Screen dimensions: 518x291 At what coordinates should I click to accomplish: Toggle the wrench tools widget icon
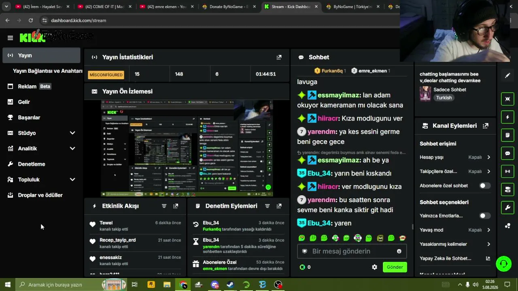(x=507, y=207)
